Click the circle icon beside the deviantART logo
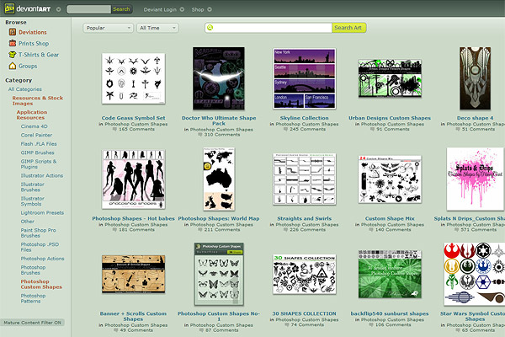 pyautogui.click(x=58, y=9)
